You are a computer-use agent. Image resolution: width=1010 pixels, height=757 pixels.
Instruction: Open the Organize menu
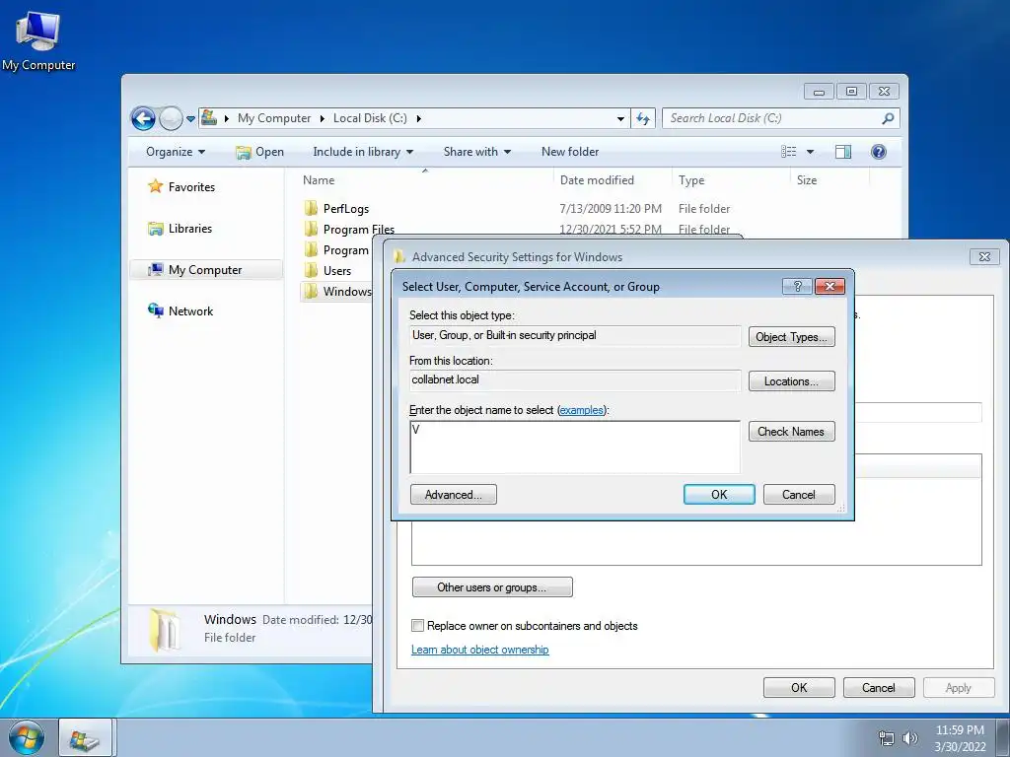(176, 152)
